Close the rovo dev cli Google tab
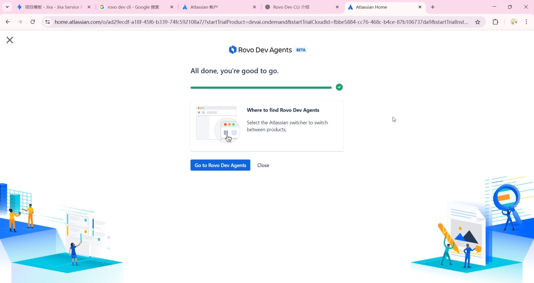Viewport: 534px width, 283px height. (x=171, y=7)
